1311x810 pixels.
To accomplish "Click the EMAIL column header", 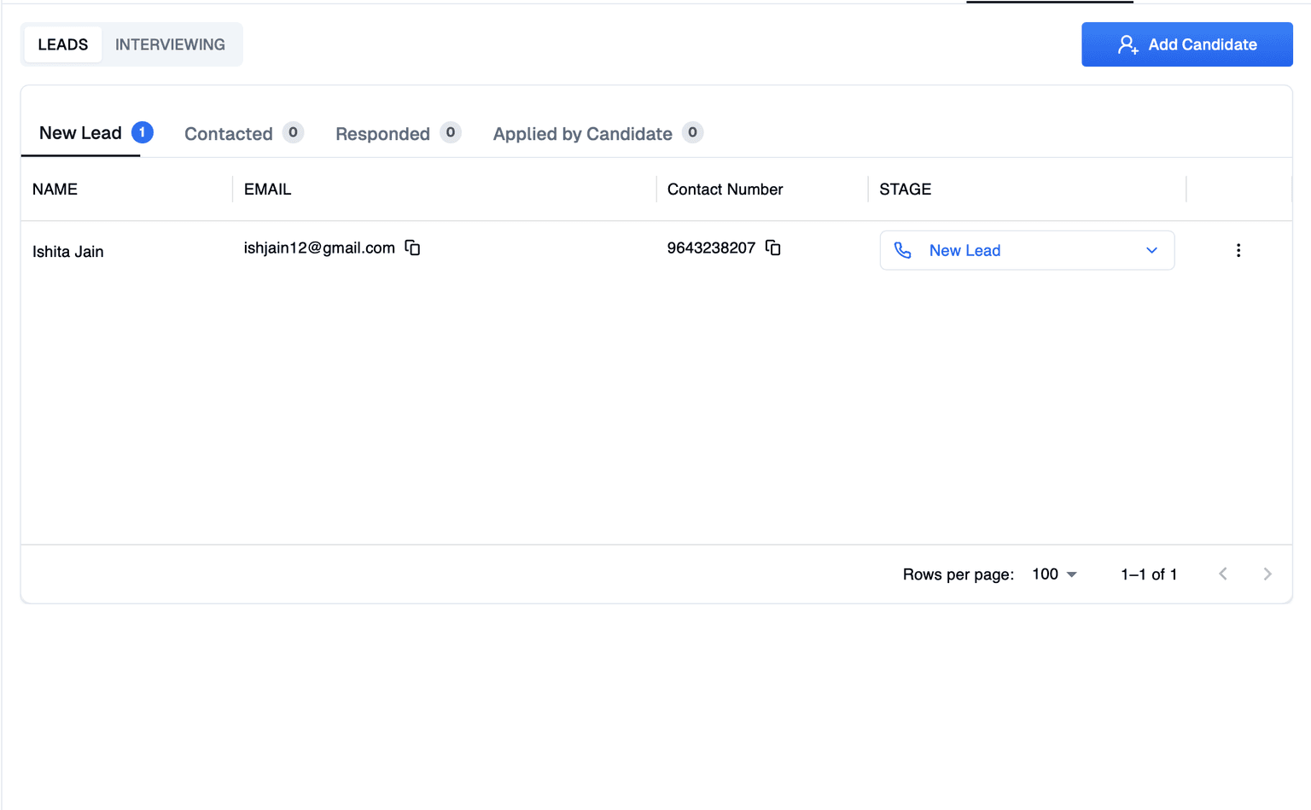I will [x=267, y=189].
